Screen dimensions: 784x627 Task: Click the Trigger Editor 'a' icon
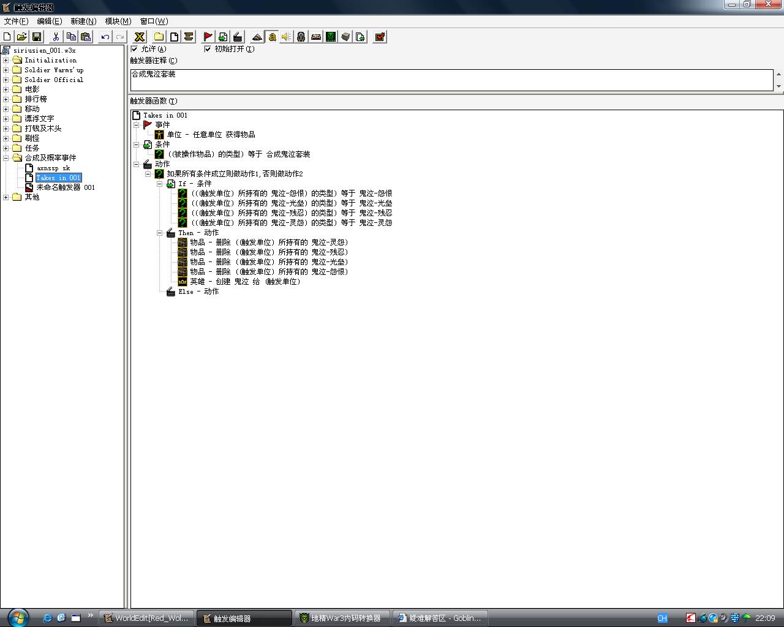coord(272,37)
